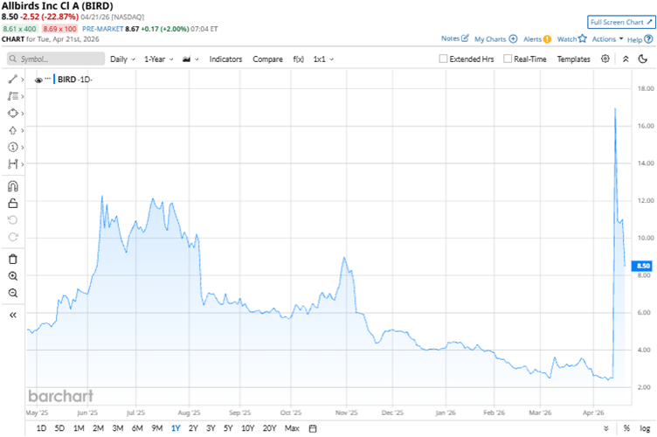Delete drawings with the trash icon
This screenshot has height=437, width=657.
(x=12, y=259)
